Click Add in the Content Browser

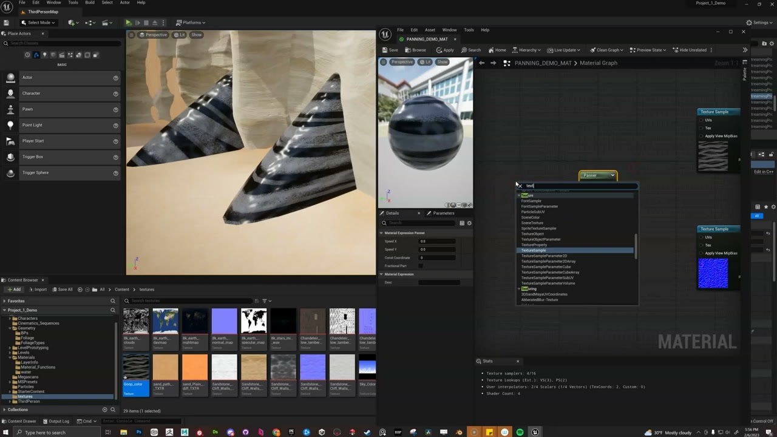13,290
